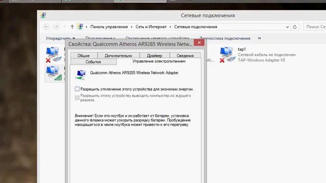Switch to the Драйвер tab
326x183 pixels.
coord(154,55)
